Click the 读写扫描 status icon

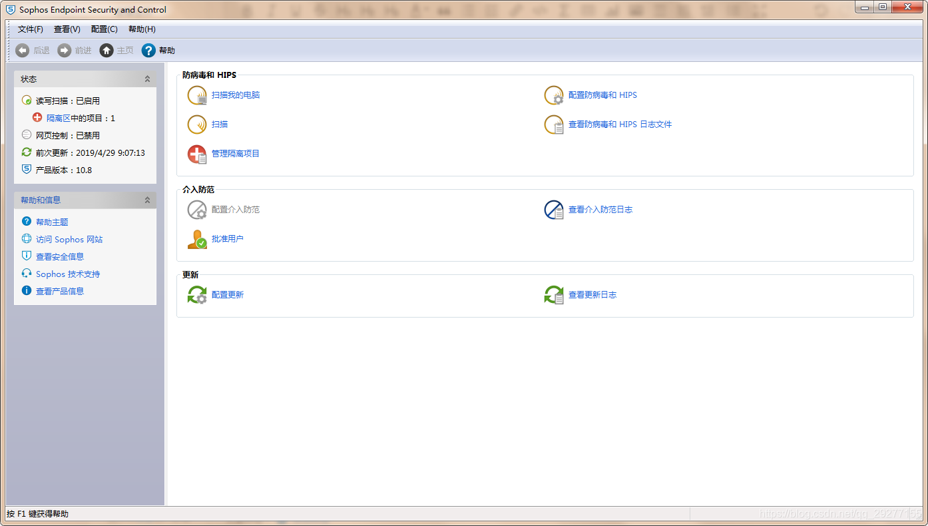click(x=27, y=101)
